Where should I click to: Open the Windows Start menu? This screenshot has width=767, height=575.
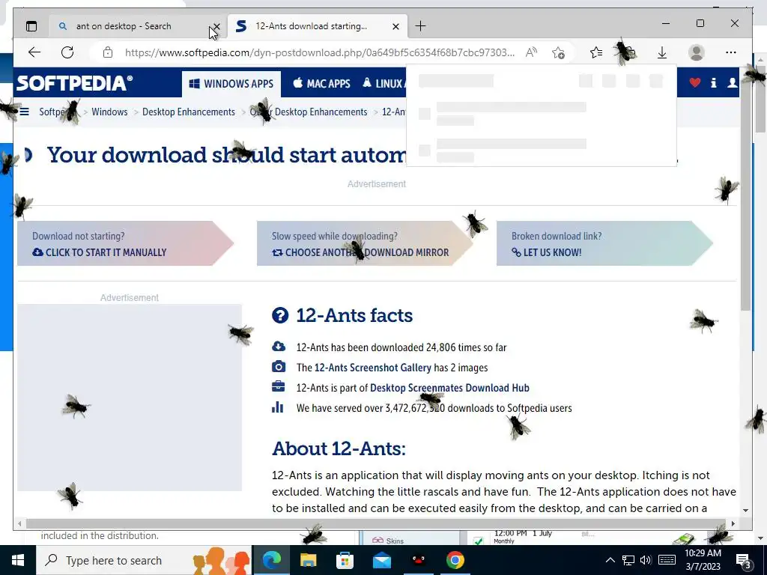tap(18, 560)
